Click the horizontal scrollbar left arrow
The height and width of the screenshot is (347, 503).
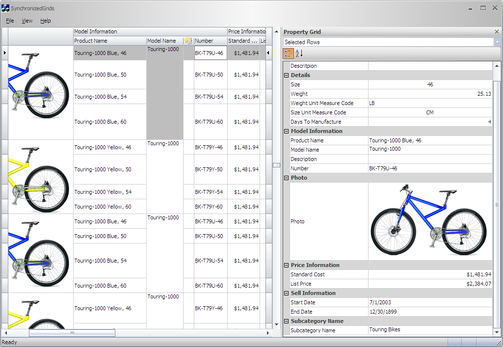coord(5,333)
